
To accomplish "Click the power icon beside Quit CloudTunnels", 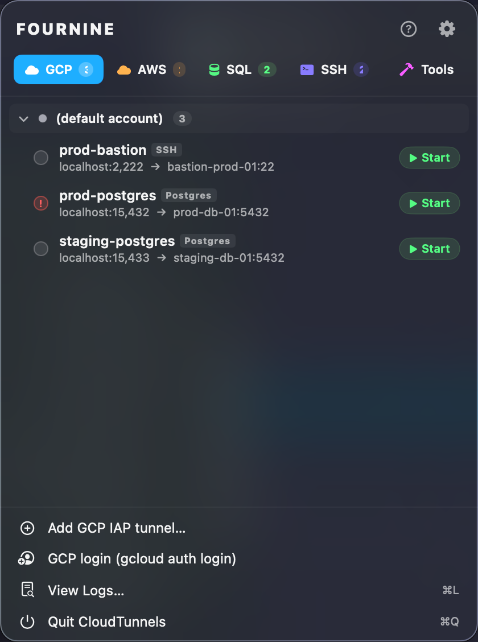I will pos(27,622).
